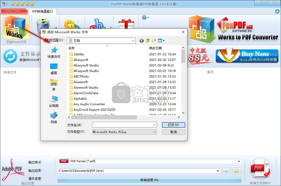Click the Cancel button in dialog
Viewport: 281px width, 186px height.
click(x=173, y=132)
